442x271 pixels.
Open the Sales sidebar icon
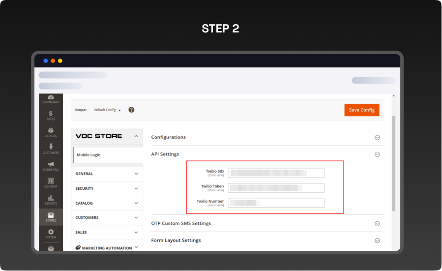tap(51, 115)
